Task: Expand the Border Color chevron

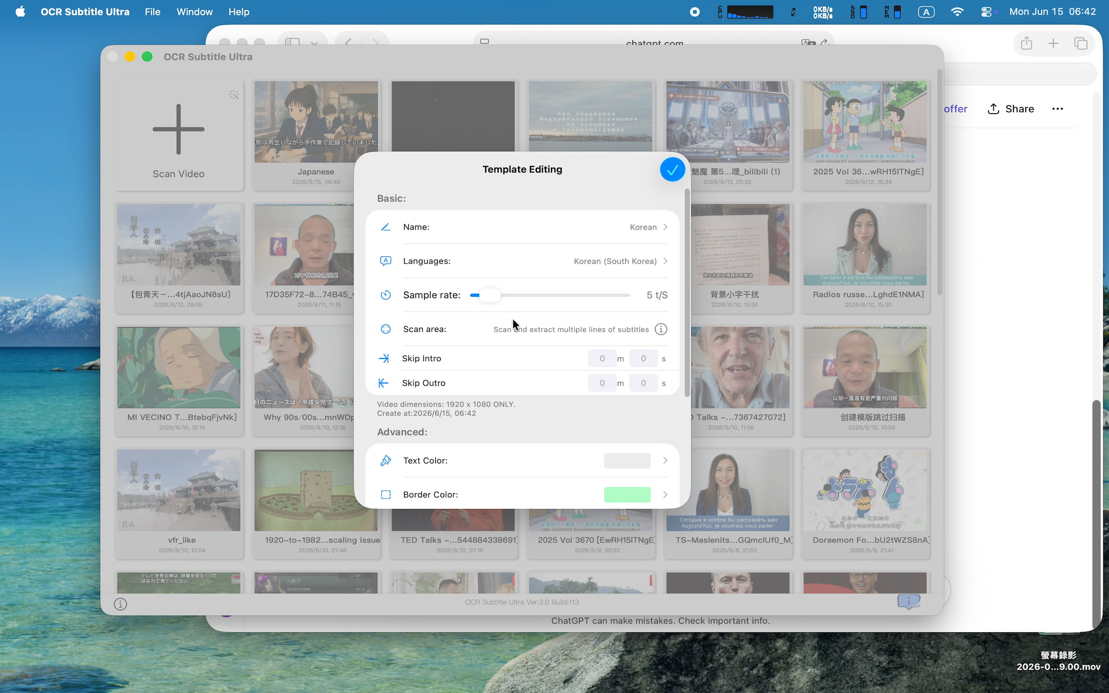Action: click(x=665, y=495)
